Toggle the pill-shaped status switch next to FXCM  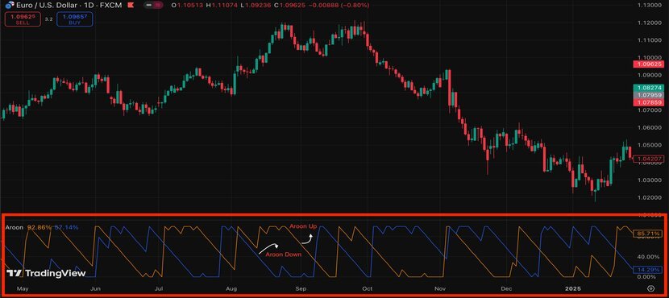tap(153, 5)
